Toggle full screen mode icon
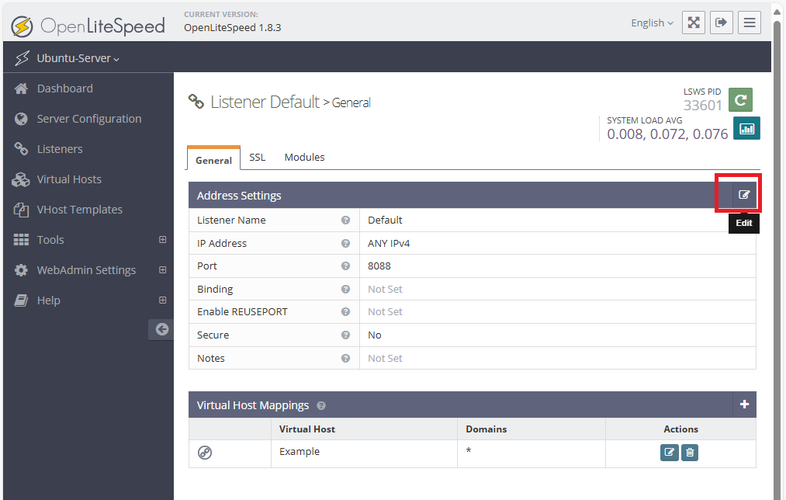The image size is (786, 500). click(693, 23)
